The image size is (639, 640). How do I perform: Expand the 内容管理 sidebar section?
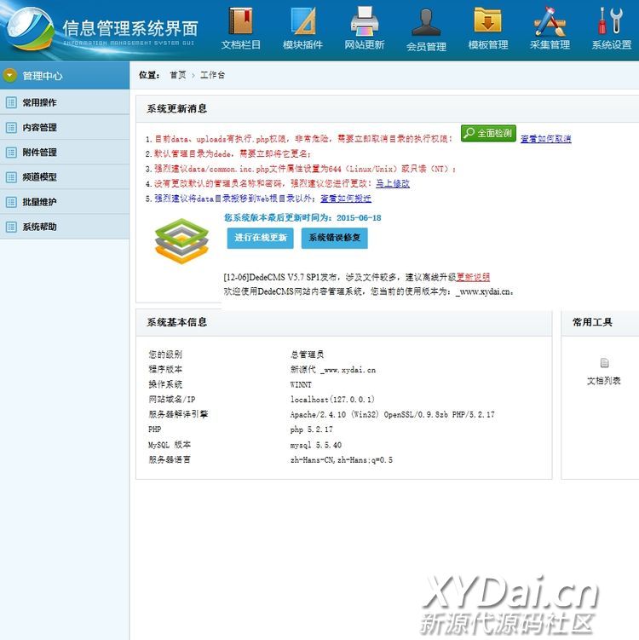click(x=65, y=127)
